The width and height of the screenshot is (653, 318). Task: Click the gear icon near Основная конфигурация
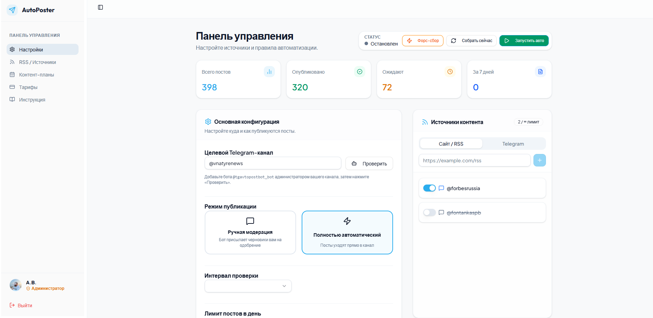[x=208, y=122]
